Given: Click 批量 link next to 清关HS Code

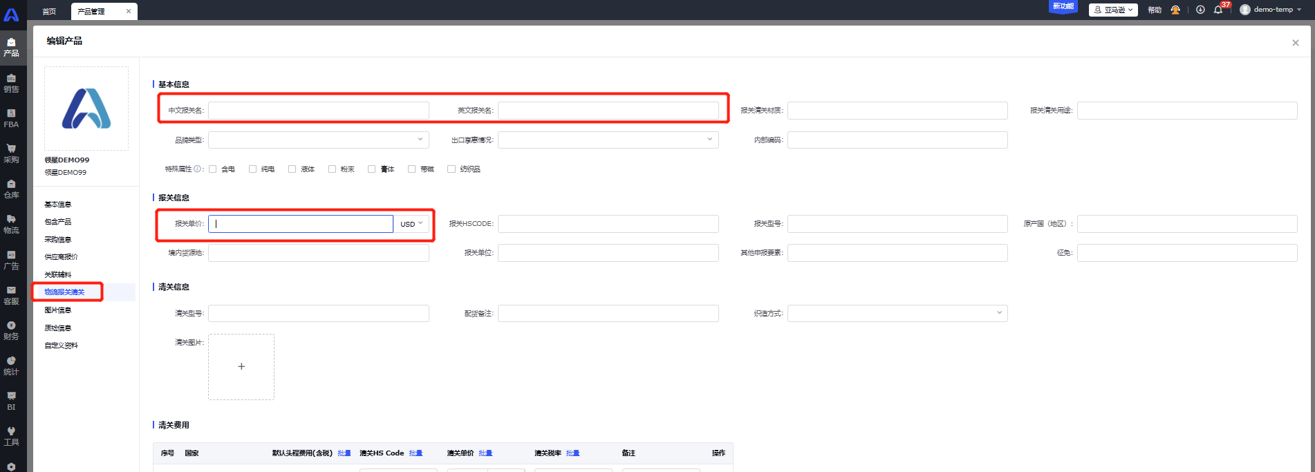Looking at the screenshot, I should click(416, 453).
